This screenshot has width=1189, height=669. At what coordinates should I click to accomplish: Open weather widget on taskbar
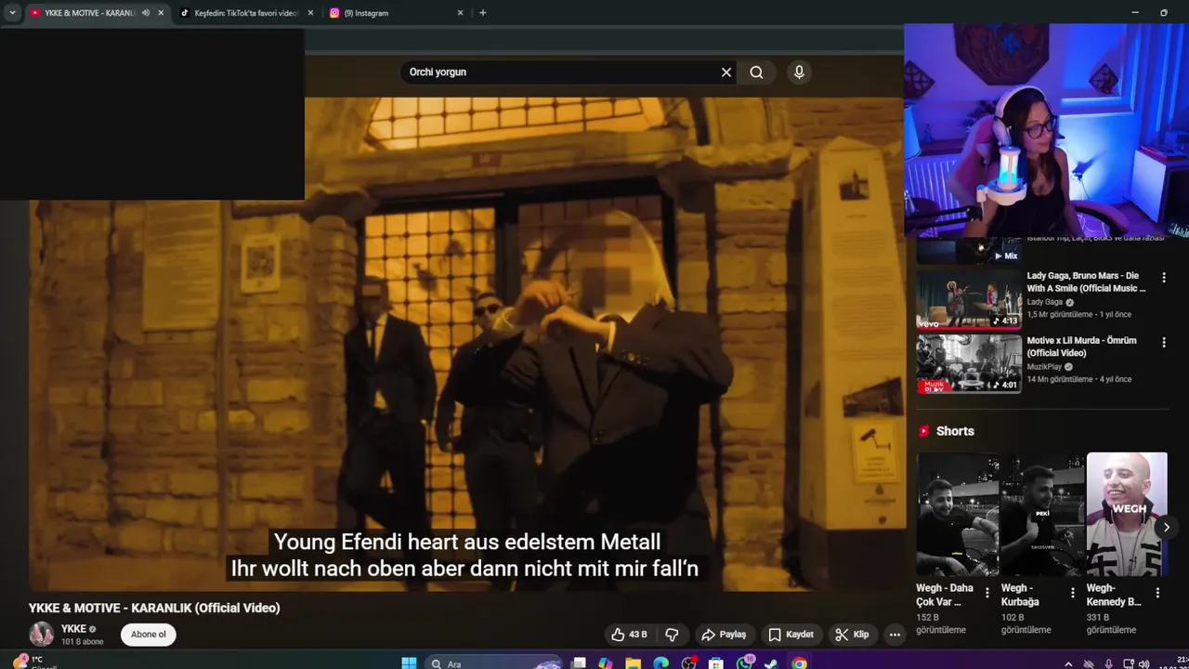(35, 662)
